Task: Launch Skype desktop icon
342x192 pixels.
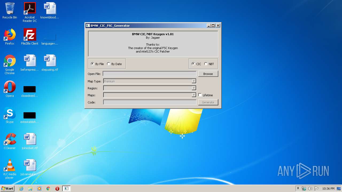Action: pyautogui.click(x=10, y=115)
